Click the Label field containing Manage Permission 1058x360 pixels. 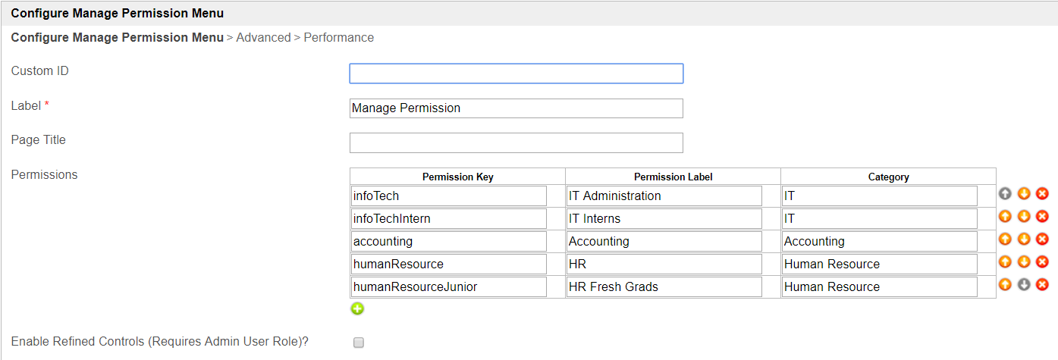click(516, 108)
